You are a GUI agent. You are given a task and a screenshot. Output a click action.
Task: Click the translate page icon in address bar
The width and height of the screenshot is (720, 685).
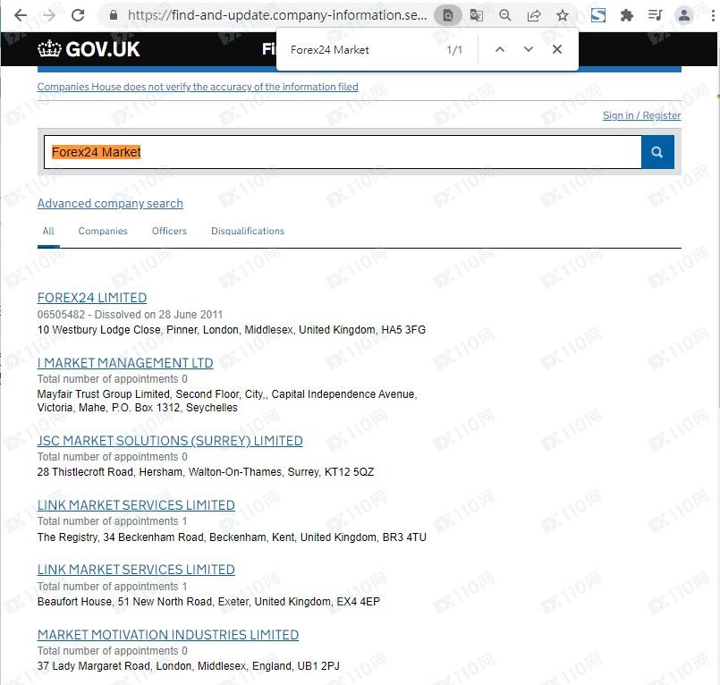[477, 15]
